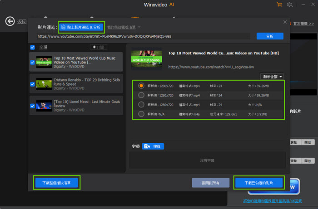Click the subtitle search icon button

pyautogui.click(x=153, y=146)
